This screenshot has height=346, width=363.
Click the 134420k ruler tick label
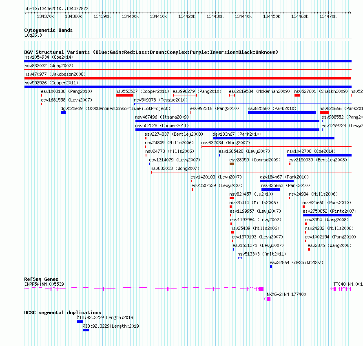coord(186,16)
